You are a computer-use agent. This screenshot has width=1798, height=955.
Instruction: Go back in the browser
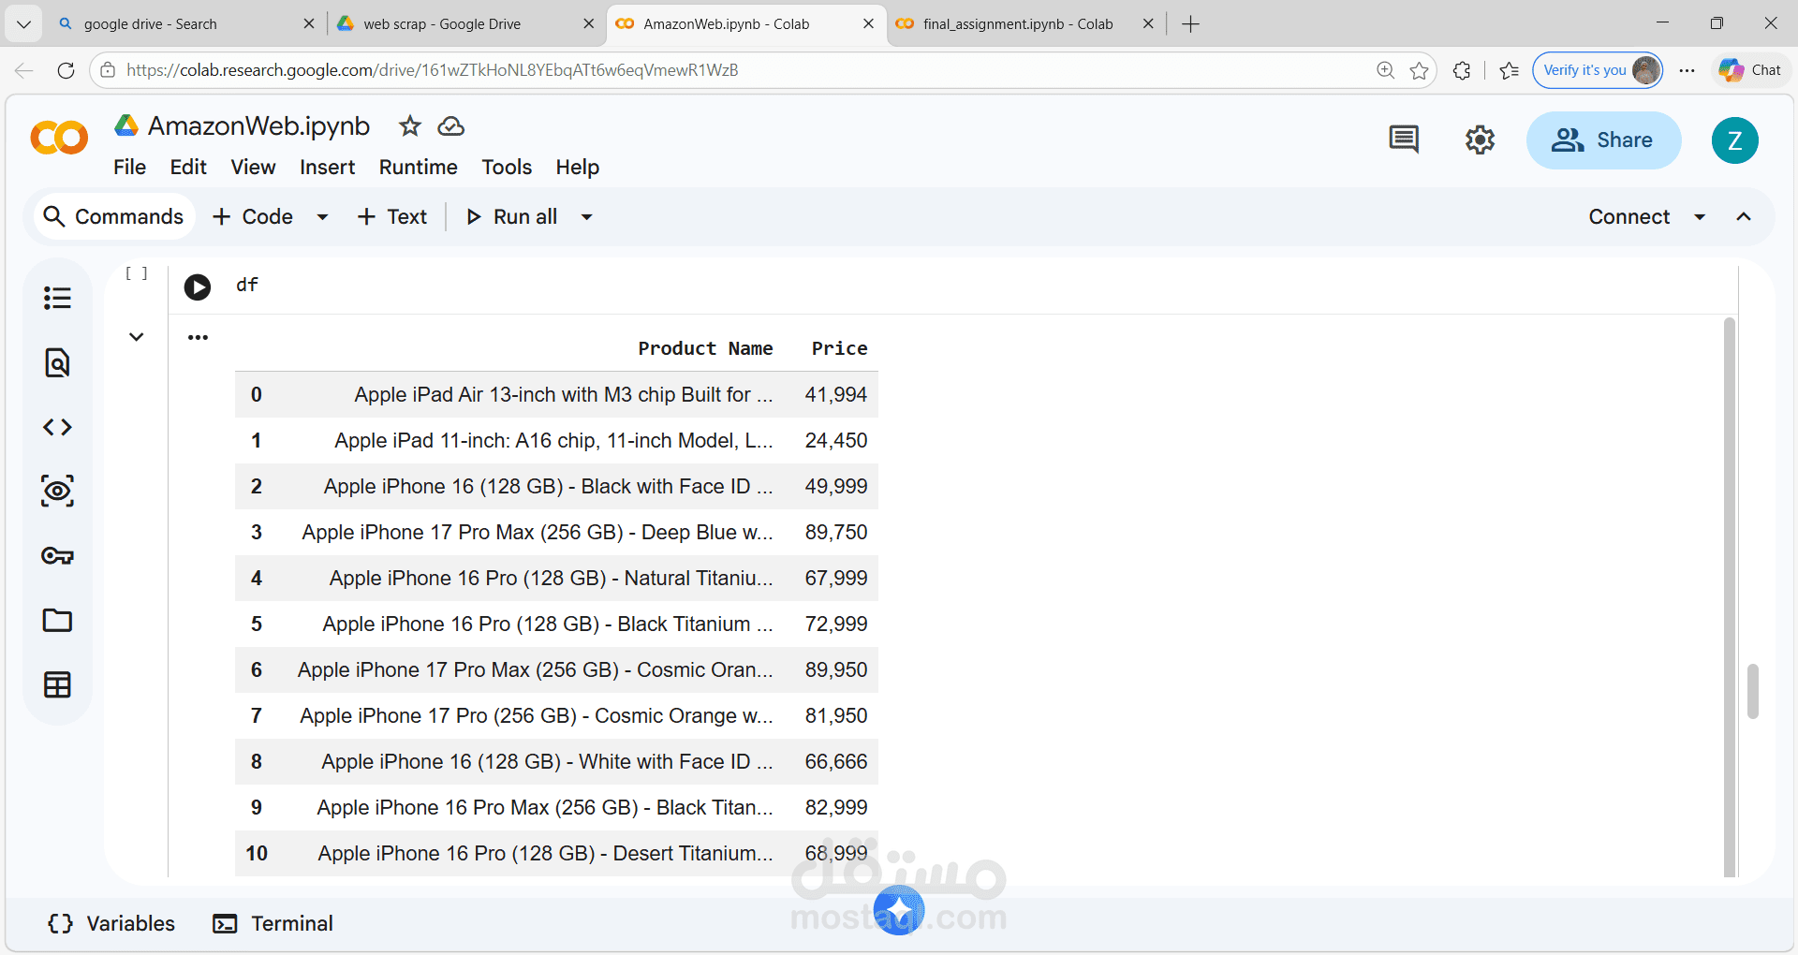point(24,70)
